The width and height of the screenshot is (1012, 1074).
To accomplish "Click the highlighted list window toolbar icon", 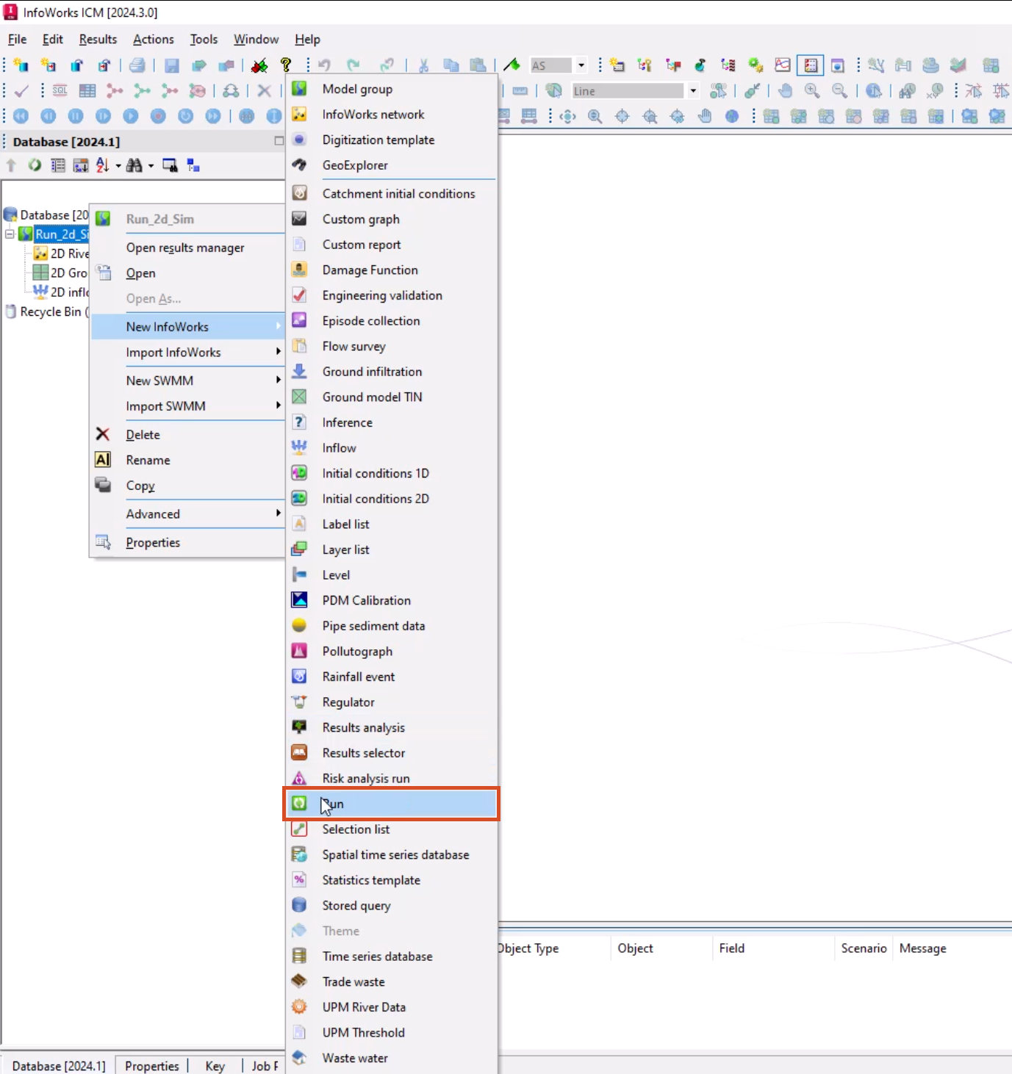I will click(811, 65).
